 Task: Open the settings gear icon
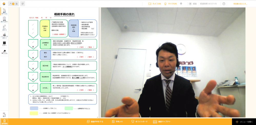pos(181,4)
